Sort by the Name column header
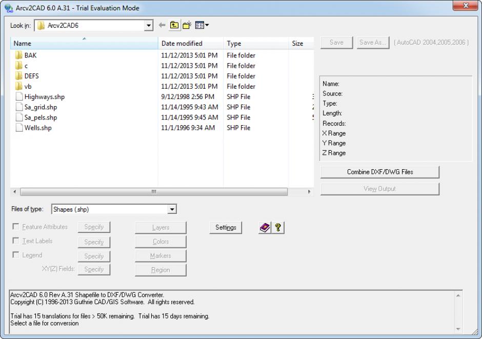The height and width of the screenshot is (339, 482). pyautogui.click(x=84, y=43)
